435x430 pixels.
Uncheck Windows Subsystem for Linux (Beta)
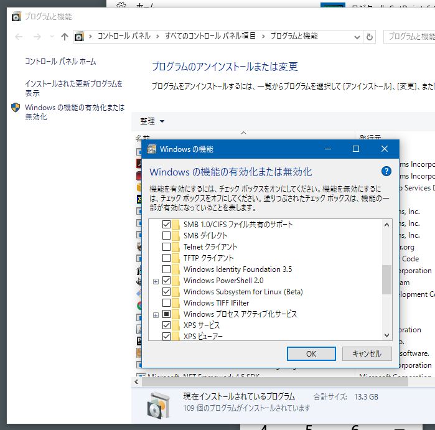click(166, 292)
